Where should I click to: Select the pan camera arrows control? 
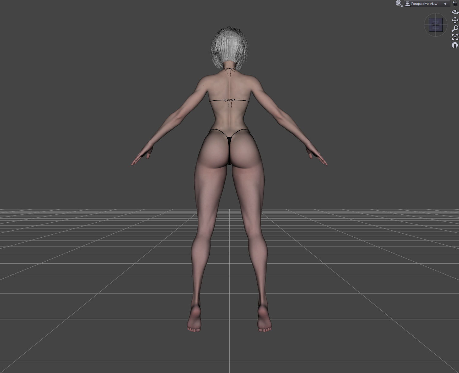point(455,20)
